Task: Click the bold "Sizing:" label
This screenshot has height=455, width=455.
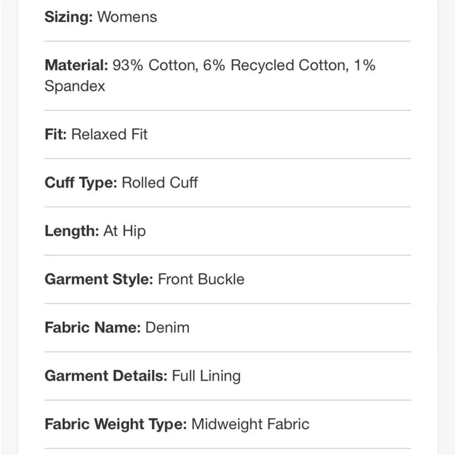Action: point(69,17)
